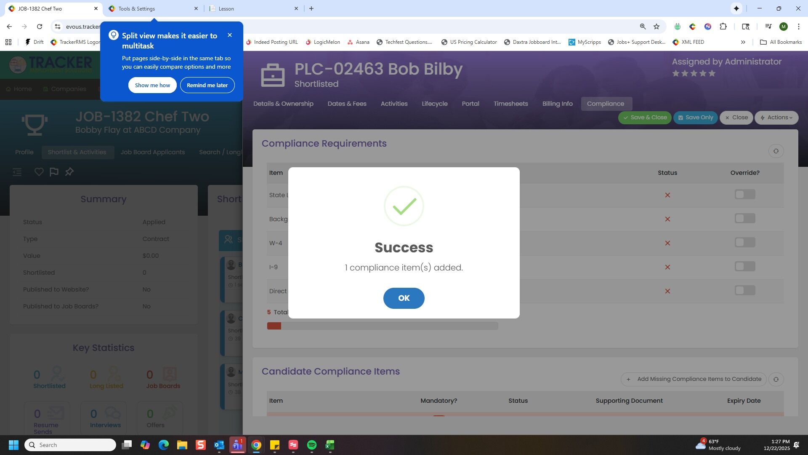Click the collapse sidebar list icon
The width and height of the screenshot is (808, 455).
coord(17,172)
